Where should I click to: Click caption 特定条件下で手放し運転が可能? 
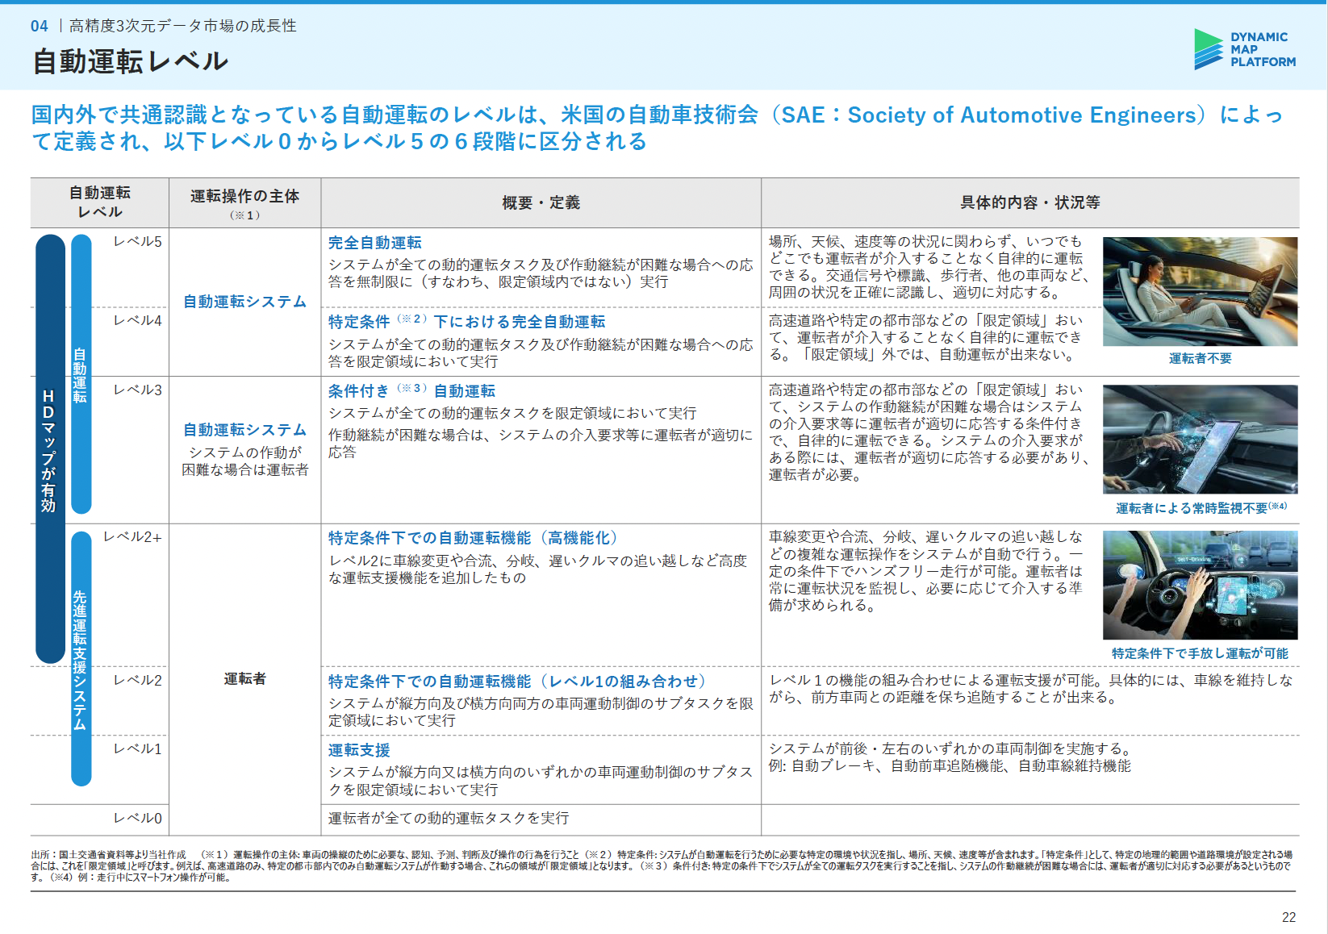click(1200, 653)
